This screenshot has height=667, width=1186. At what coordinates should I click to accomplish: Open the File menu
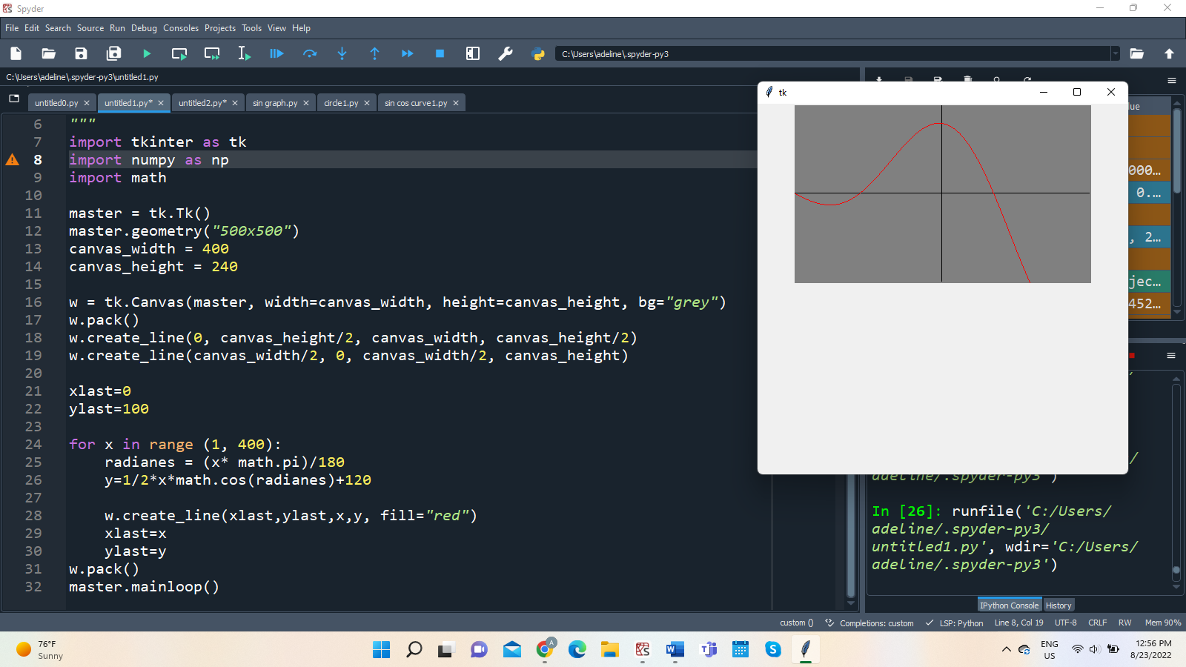coord(12,28)
